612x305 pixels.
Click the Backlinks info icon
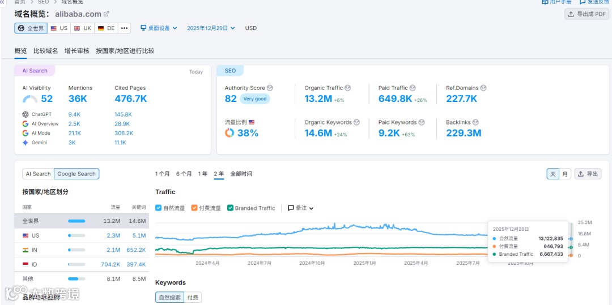click(475, 122)
